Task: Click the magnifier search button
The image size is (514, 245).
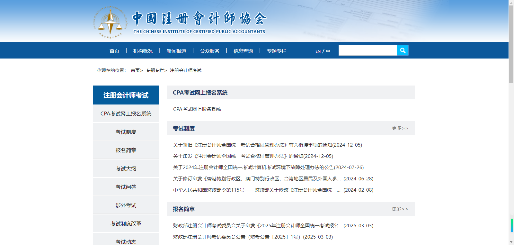Action: coord(403,50)
